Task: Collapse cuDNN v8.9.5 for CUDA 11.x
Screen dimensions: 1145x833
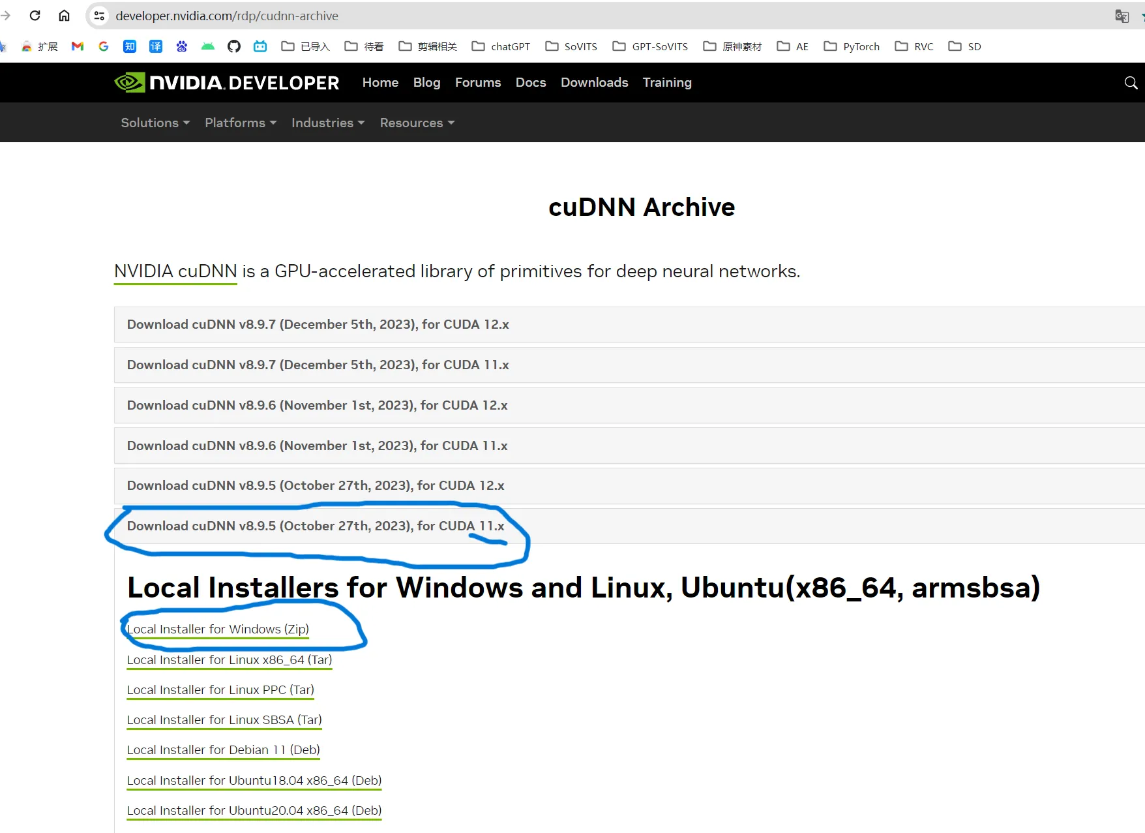Action: click(629, 526)
